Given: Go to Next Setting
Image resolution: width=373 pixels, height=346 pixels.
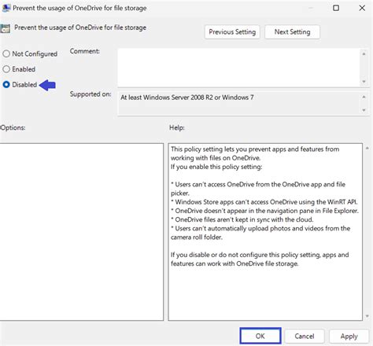Looking at the screenshot, I should pos(292,32).
